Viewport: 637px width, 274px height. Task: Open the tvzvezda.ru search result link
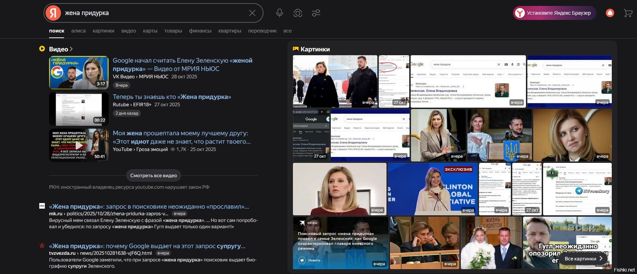click(147, 246)
